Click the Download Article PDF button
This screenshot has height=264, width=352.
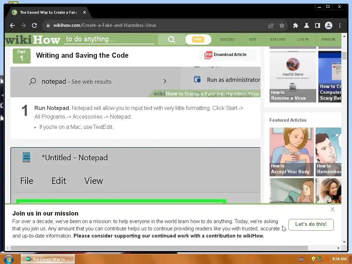[x=228, y=55]
